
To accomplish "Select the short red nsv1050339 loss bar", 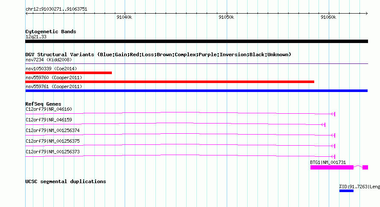I will click(69, 73).
